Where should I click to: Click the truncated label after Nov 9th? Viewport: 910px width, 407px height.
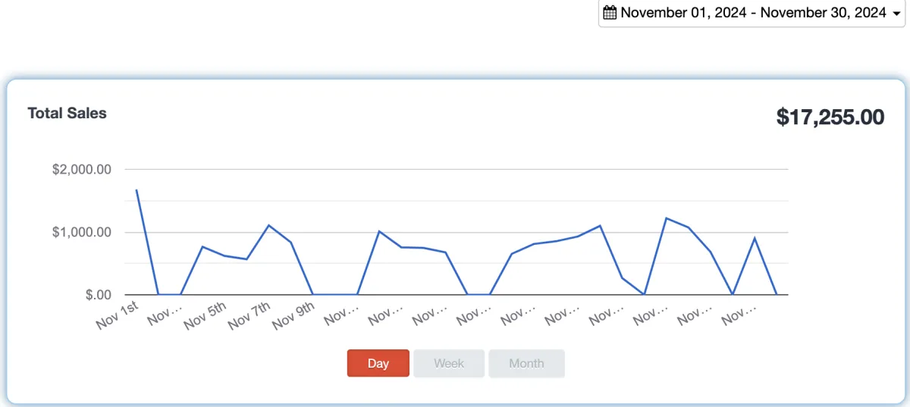[340, 315]
